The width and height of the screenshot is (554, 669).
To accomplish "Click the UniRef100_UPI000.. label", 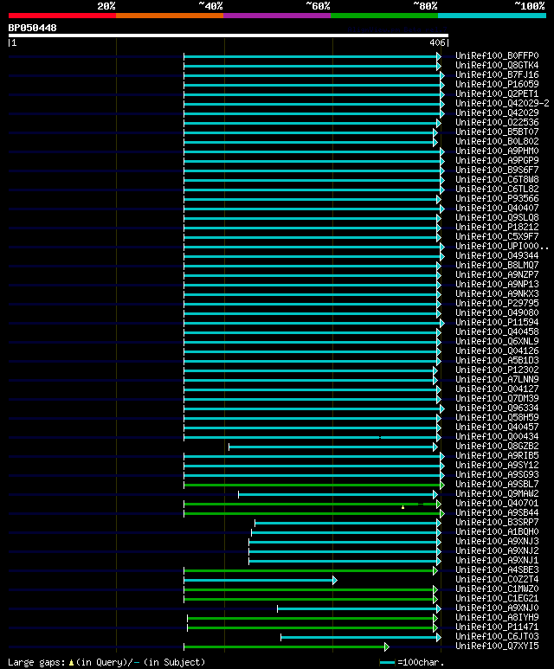I will coord(502,247).
